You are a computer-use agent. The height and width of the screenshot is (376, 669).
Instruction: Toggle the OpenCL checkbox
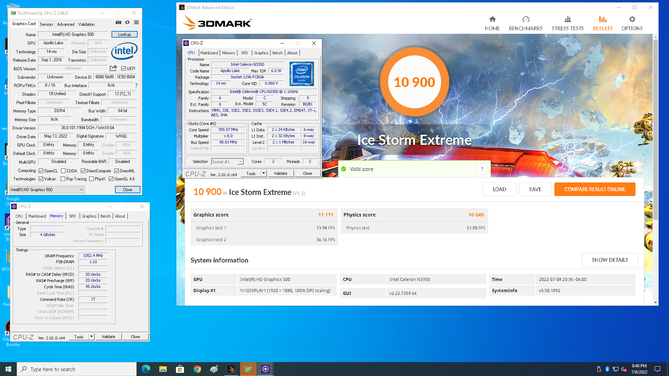[41, 171]
